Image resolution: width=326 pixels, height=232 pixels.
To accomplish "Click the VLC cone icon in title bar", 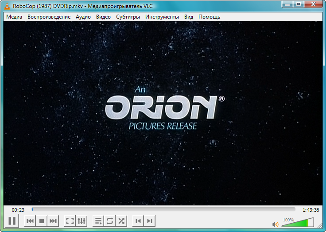I will coord(7,6).
